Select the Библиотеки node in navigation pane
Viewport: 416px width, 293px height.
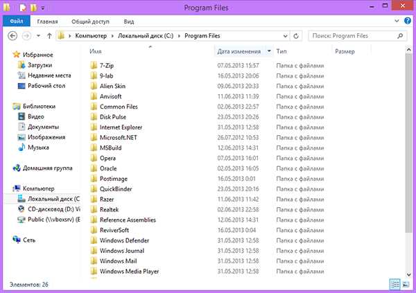(39, 107)
